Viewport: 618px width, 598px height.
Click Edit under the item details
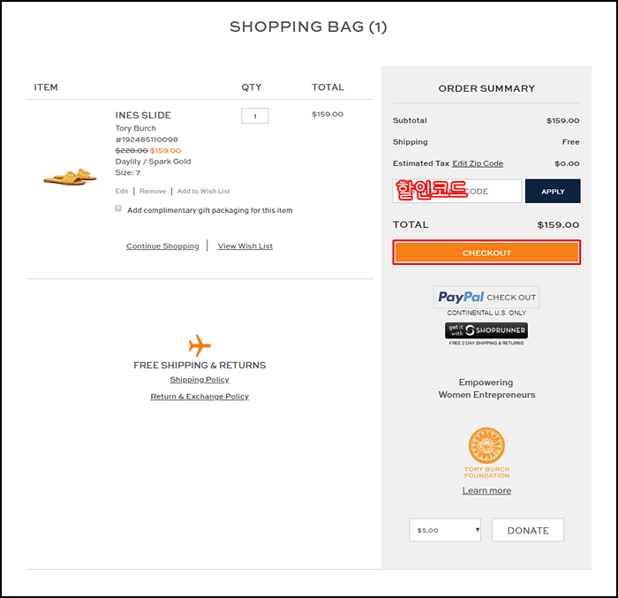click(x=122, y=191)
